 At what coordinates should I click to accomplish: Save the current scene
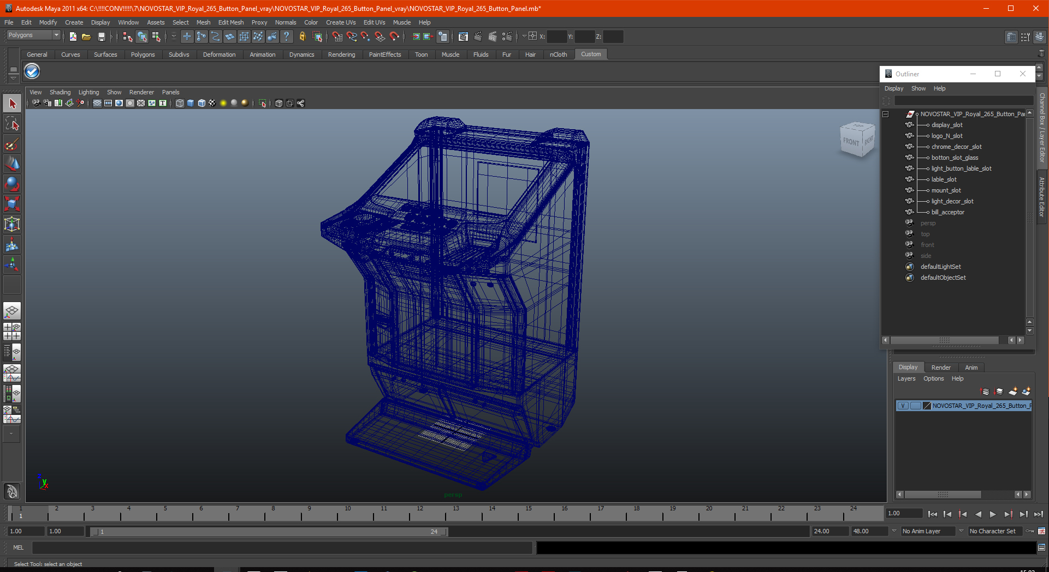click(102, 37)
